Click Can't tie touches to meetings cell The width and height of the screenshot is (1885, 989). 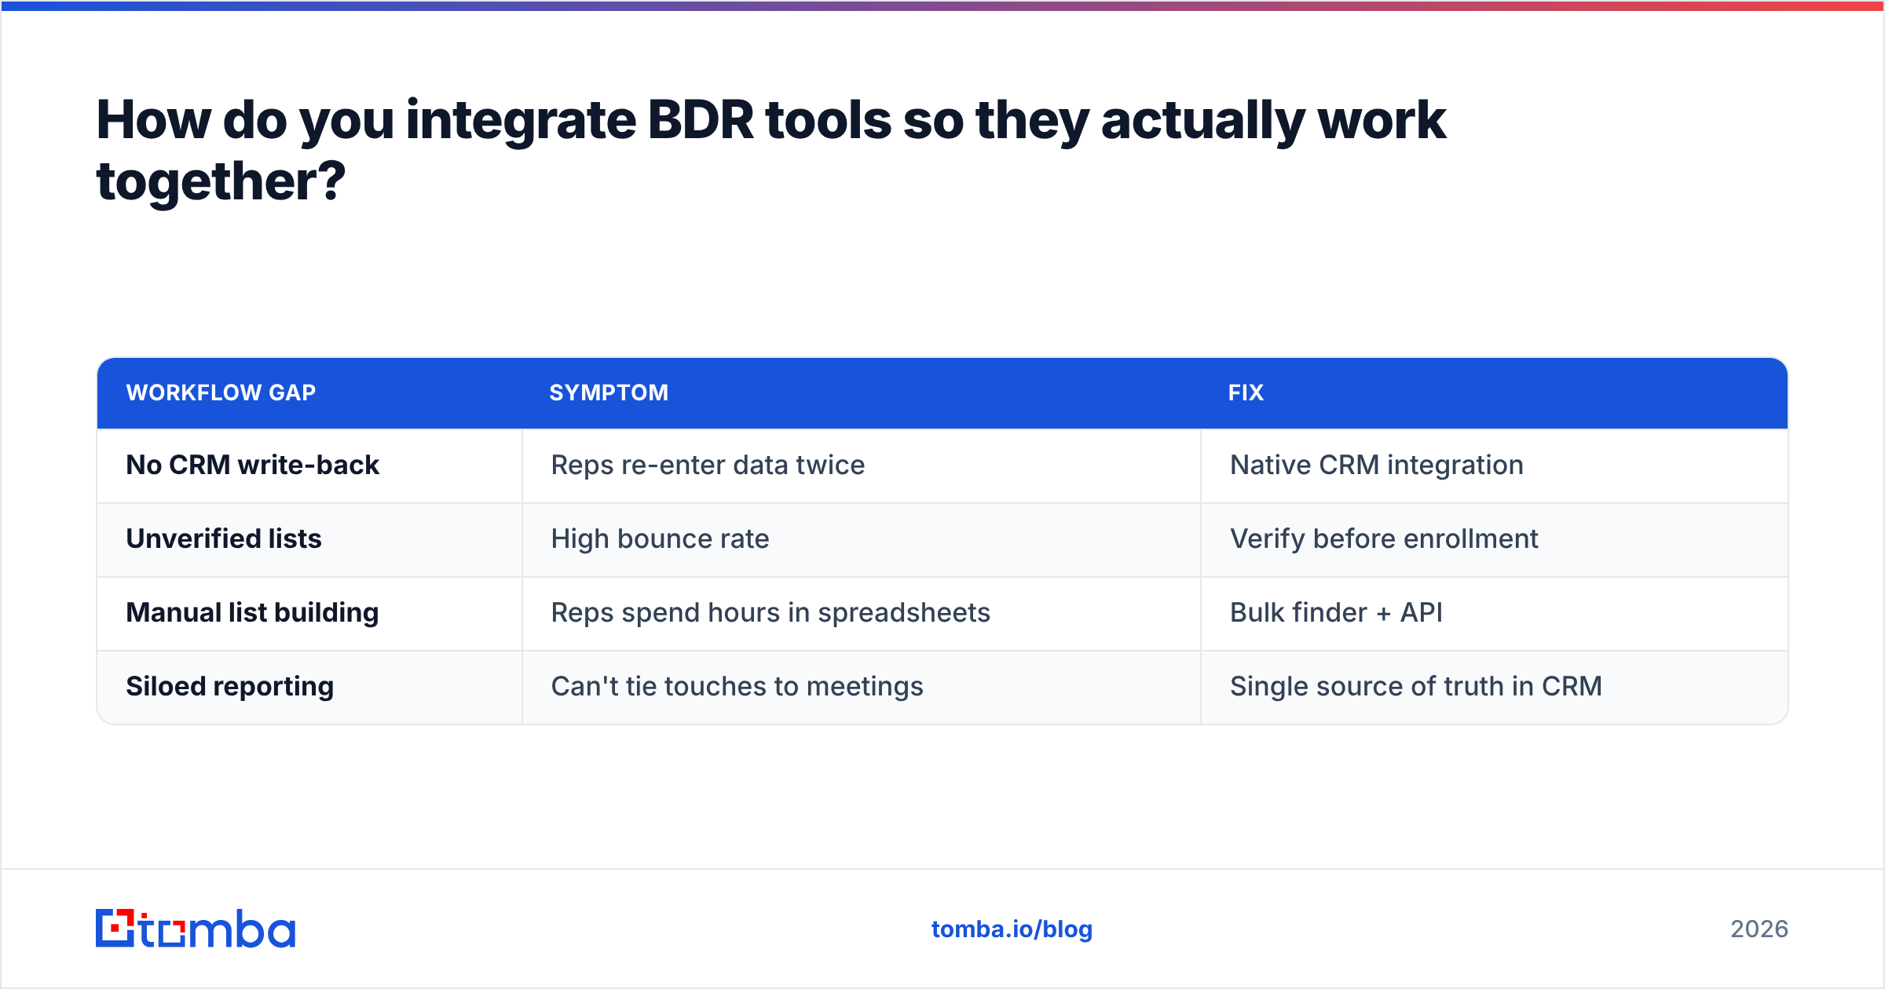862,687
